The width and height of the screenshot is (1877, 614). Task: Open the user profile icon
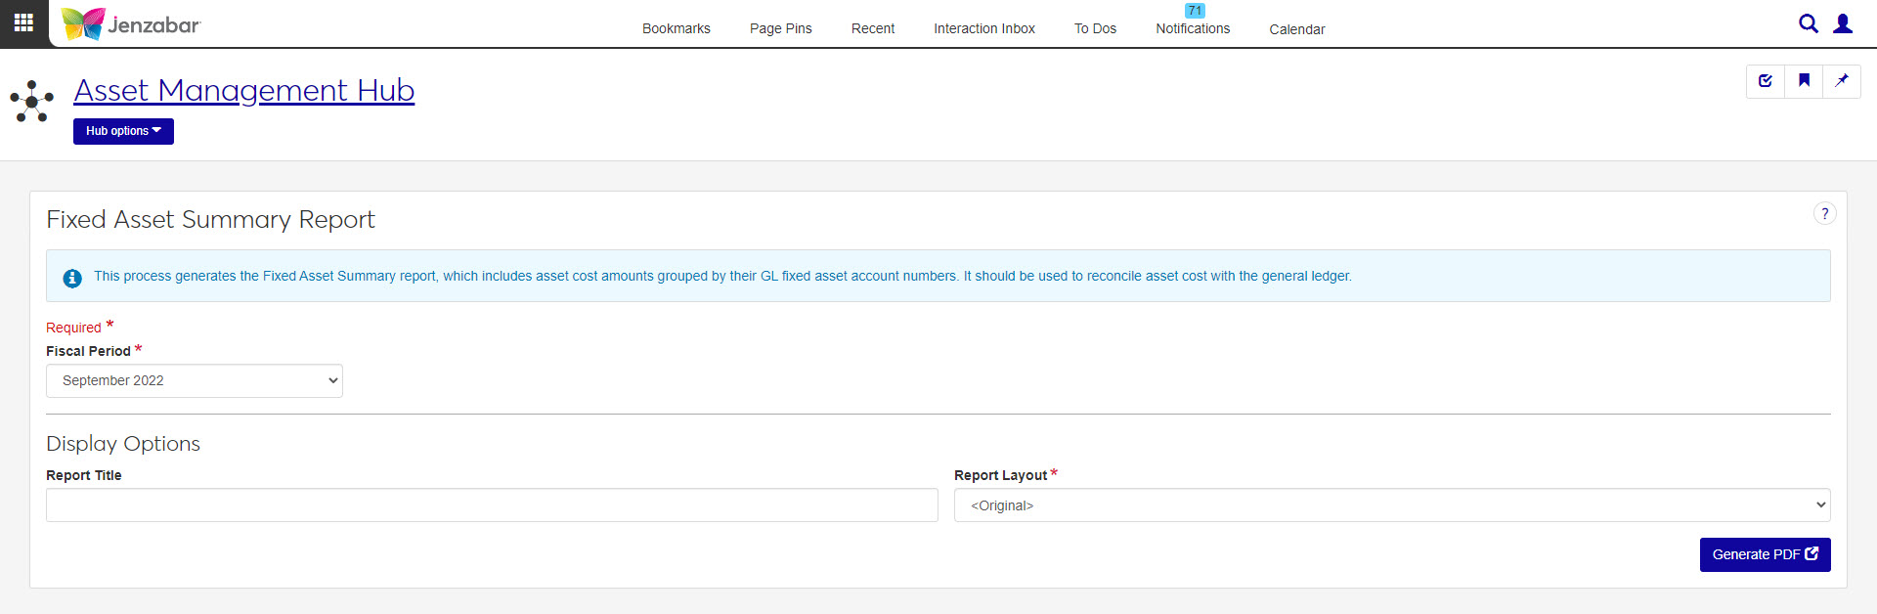click(x=1843, y=23)
